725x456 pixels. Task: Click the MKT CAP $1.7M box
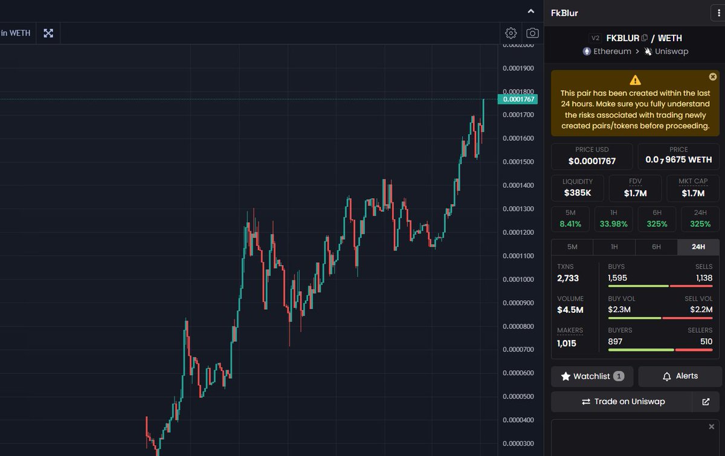point(693,188)
